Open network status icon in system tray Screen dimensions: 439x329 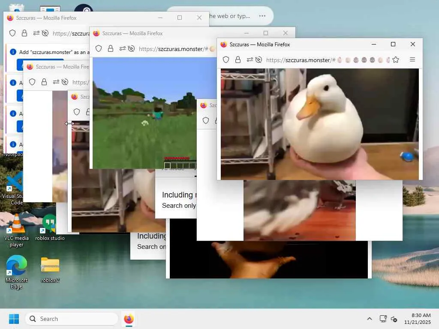383,319
